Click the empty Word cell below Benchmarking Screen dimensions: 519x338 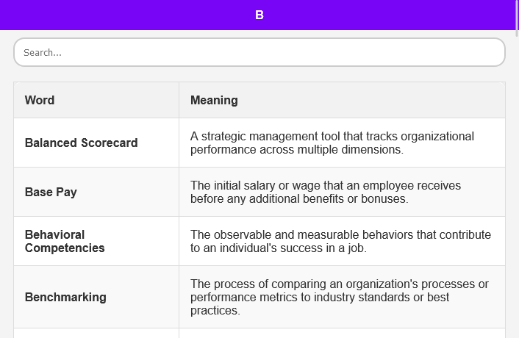tap(96, 333)
